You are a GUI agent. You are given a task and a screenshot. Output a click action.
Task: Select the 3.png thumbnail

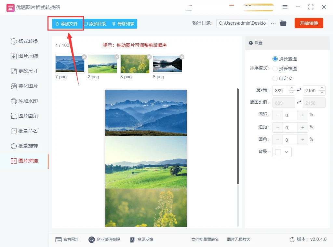pos(135,65)
